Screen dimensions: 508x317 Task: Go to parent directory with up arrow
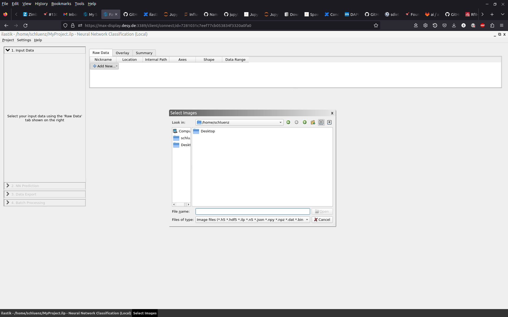click(x=305, y=122)
